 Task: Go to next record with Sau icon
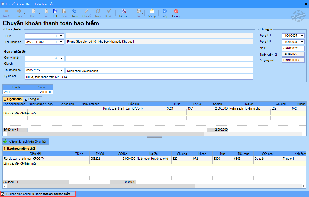19,11
